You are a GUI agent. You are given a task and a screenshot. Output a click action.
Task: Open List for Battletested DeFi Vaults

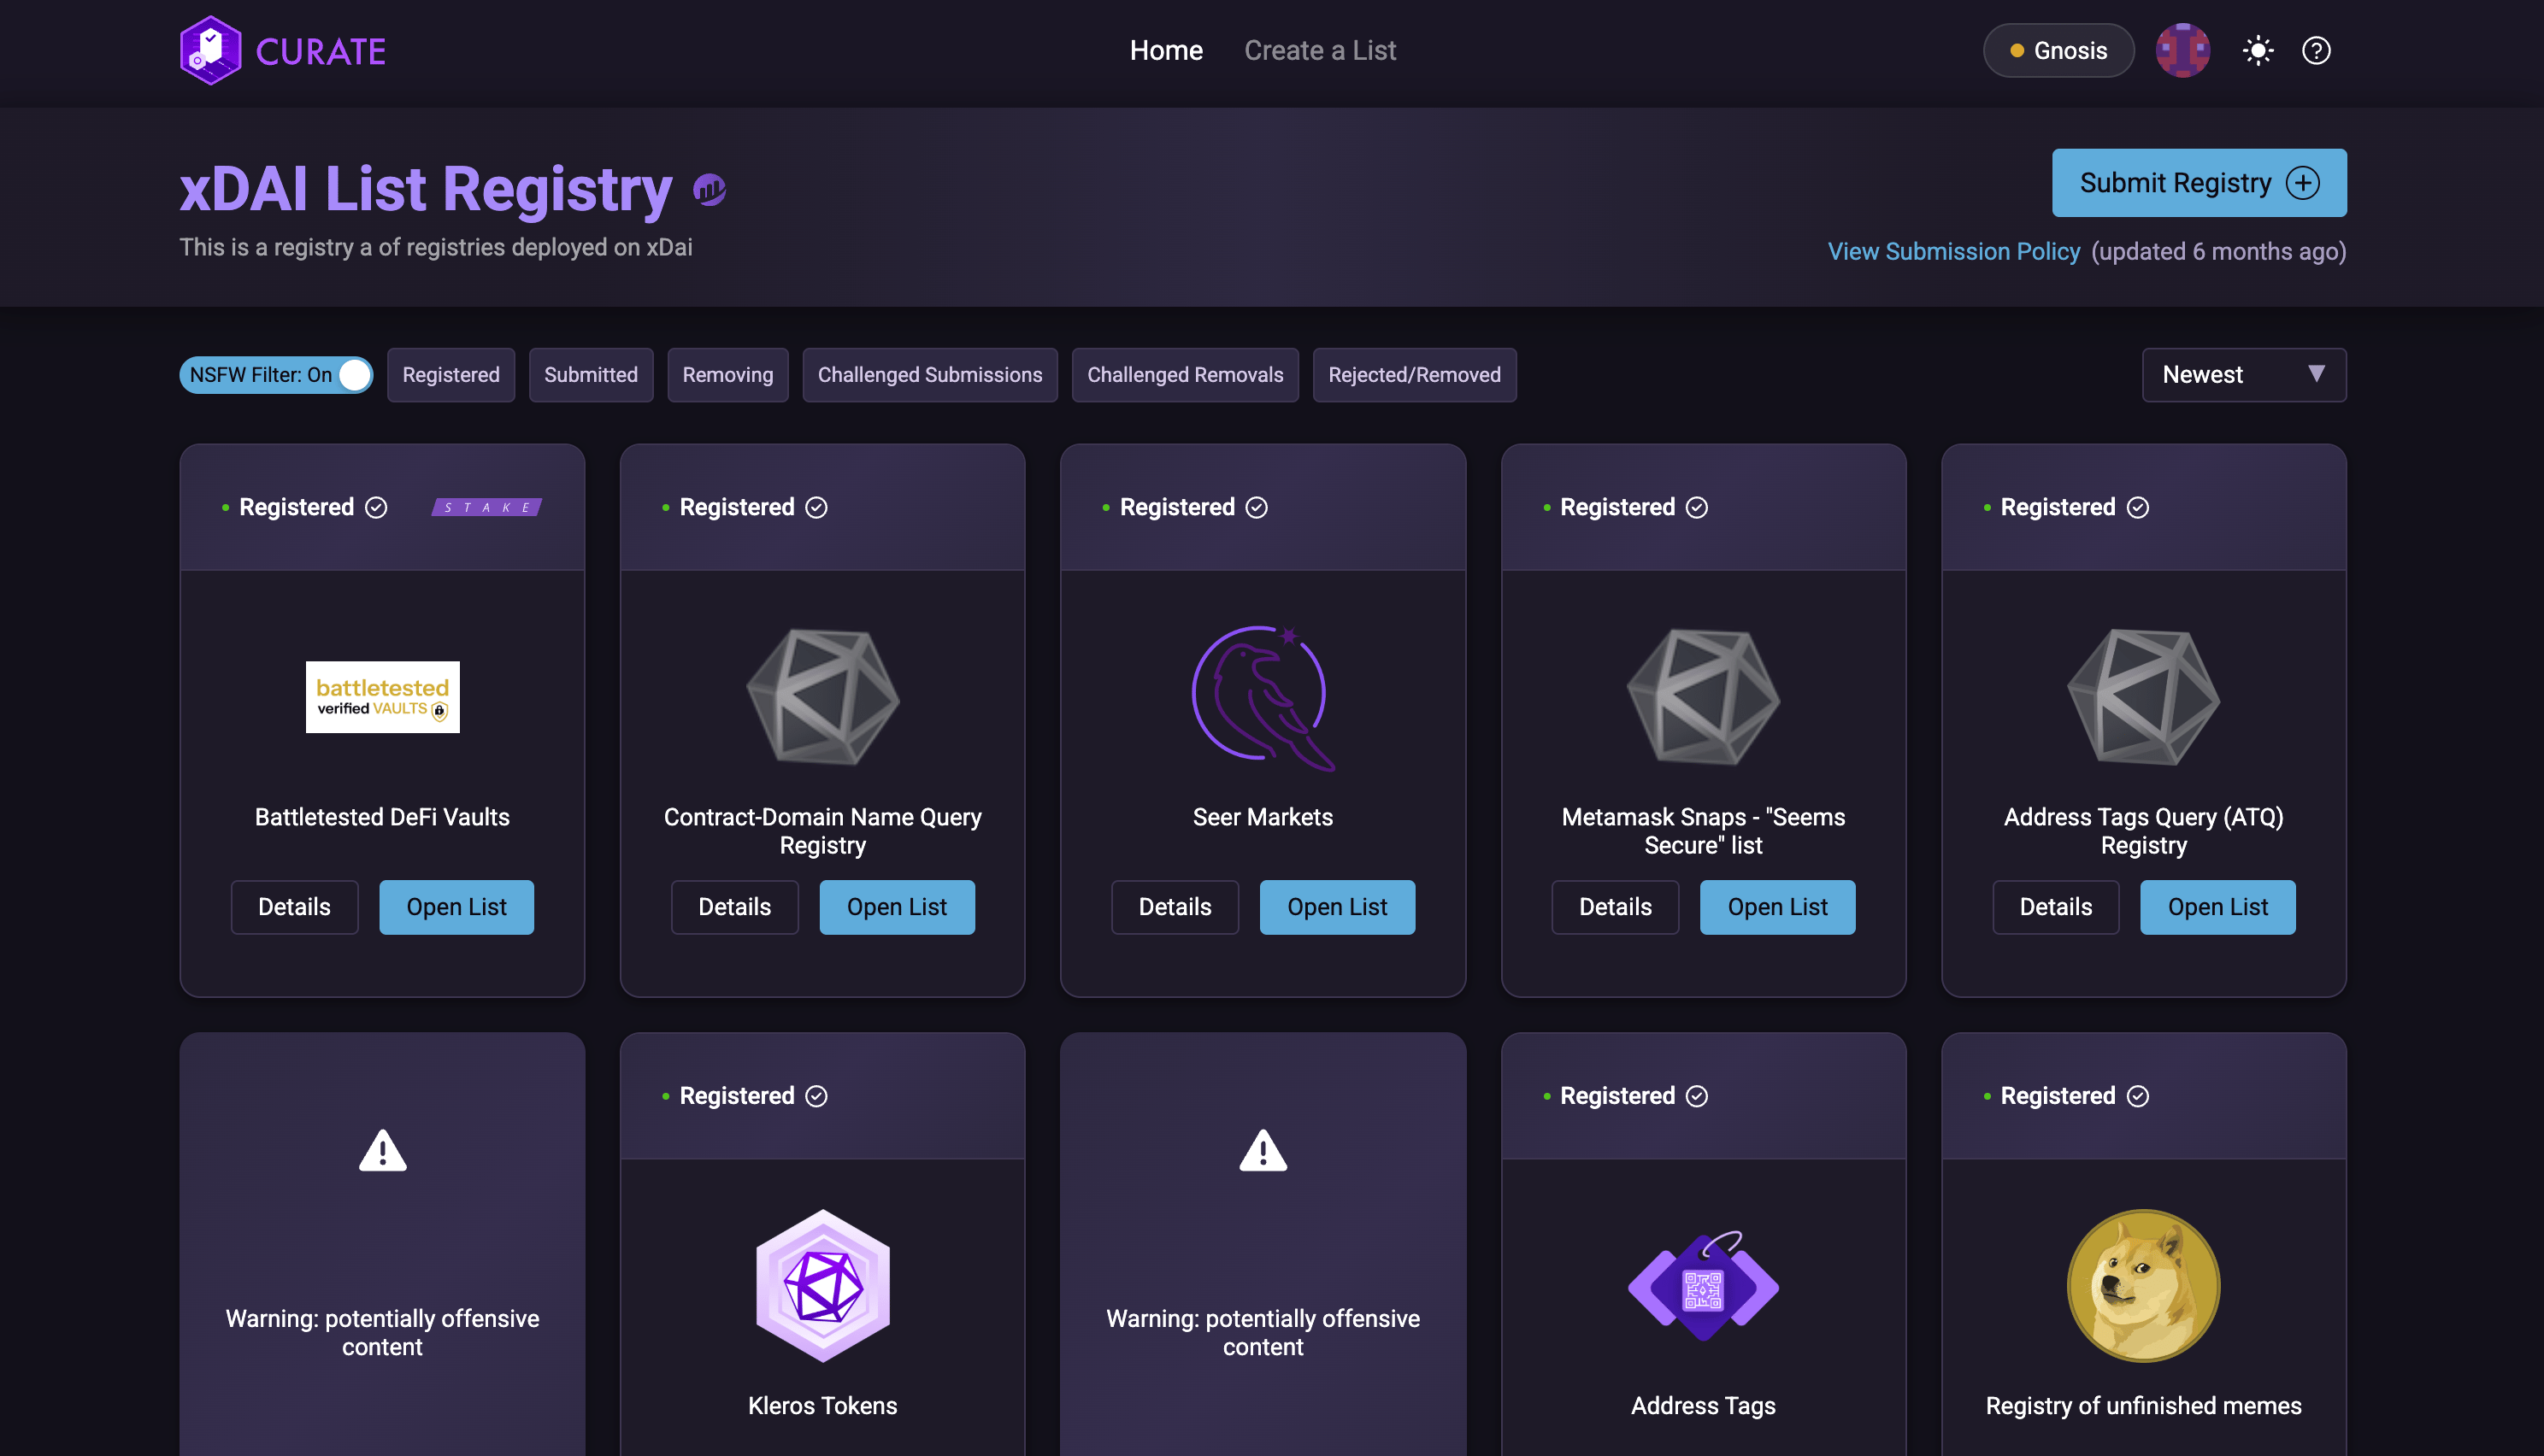point(456,907)
